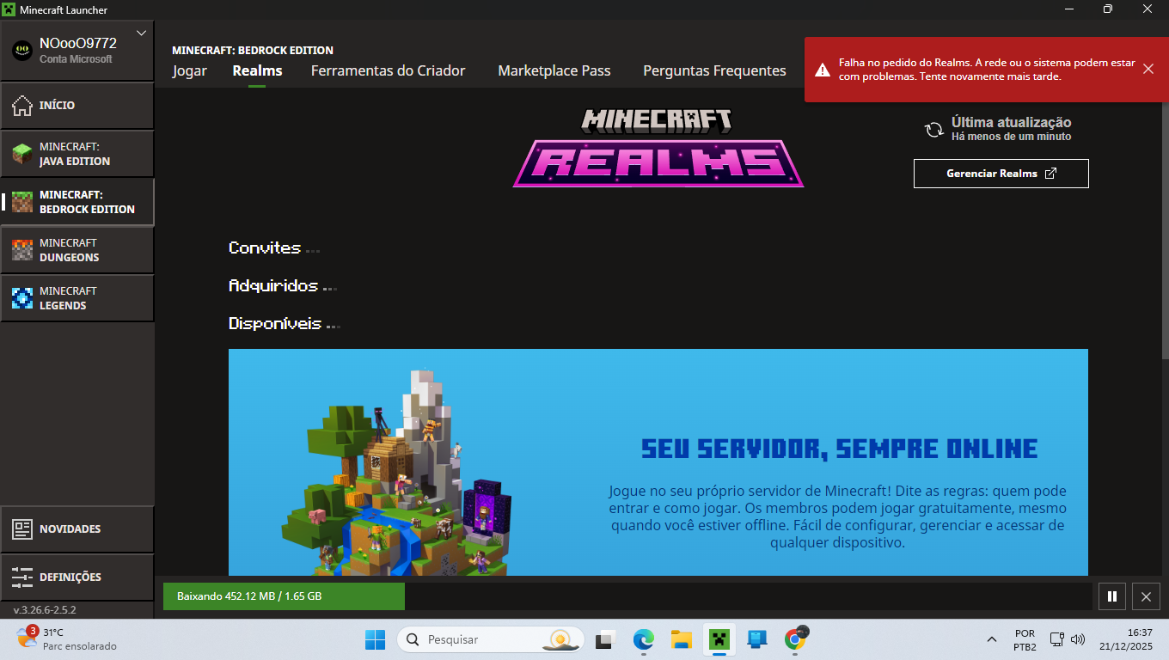Pause the current download
This screenshot has height=660, width=1169.
coord(1111,596)
